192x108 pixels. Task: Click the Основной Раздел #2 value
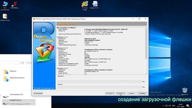coord(91,71)
